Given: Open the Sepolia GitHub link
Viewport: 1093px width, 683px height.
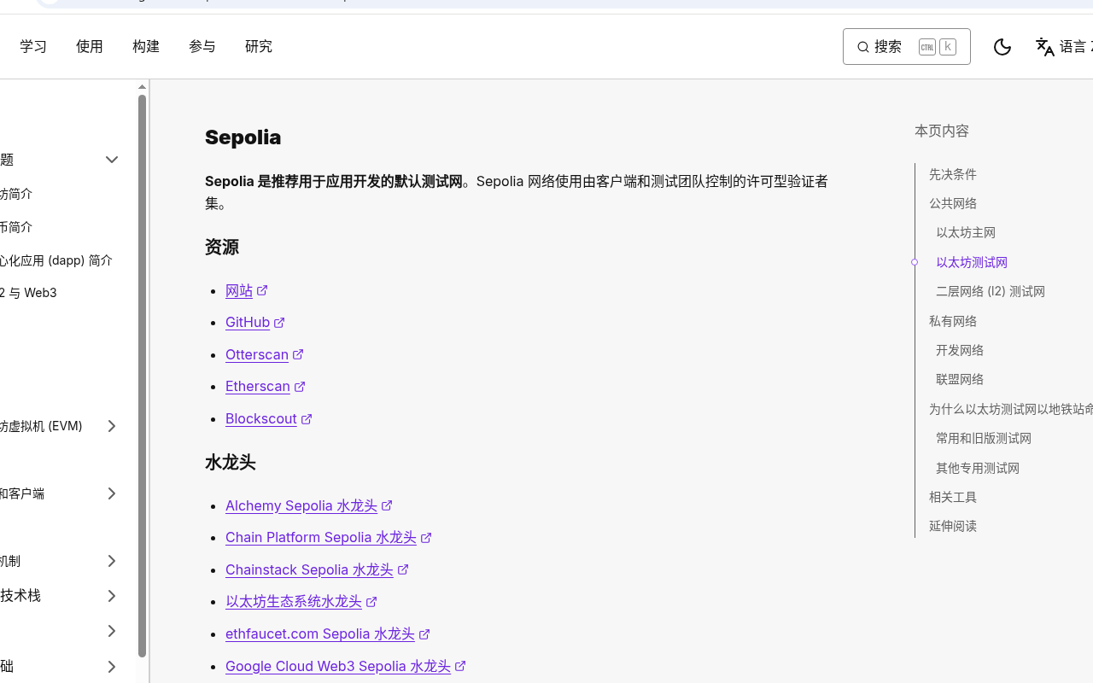Looking at the screenshot, I should (255, 322).
